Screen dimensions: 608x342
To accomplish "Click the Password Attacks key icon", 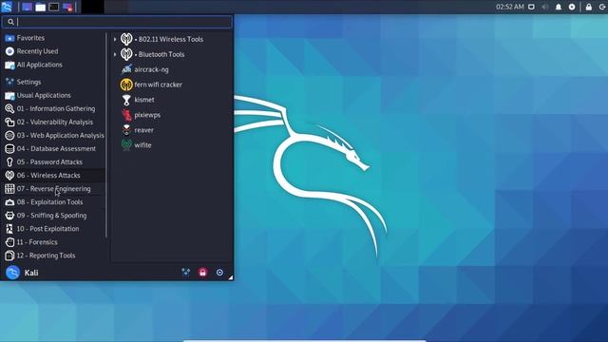I will (x=9, y=162).
